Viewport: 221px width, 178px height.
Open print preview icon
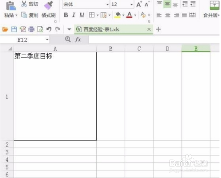click(x=40, y=29)
